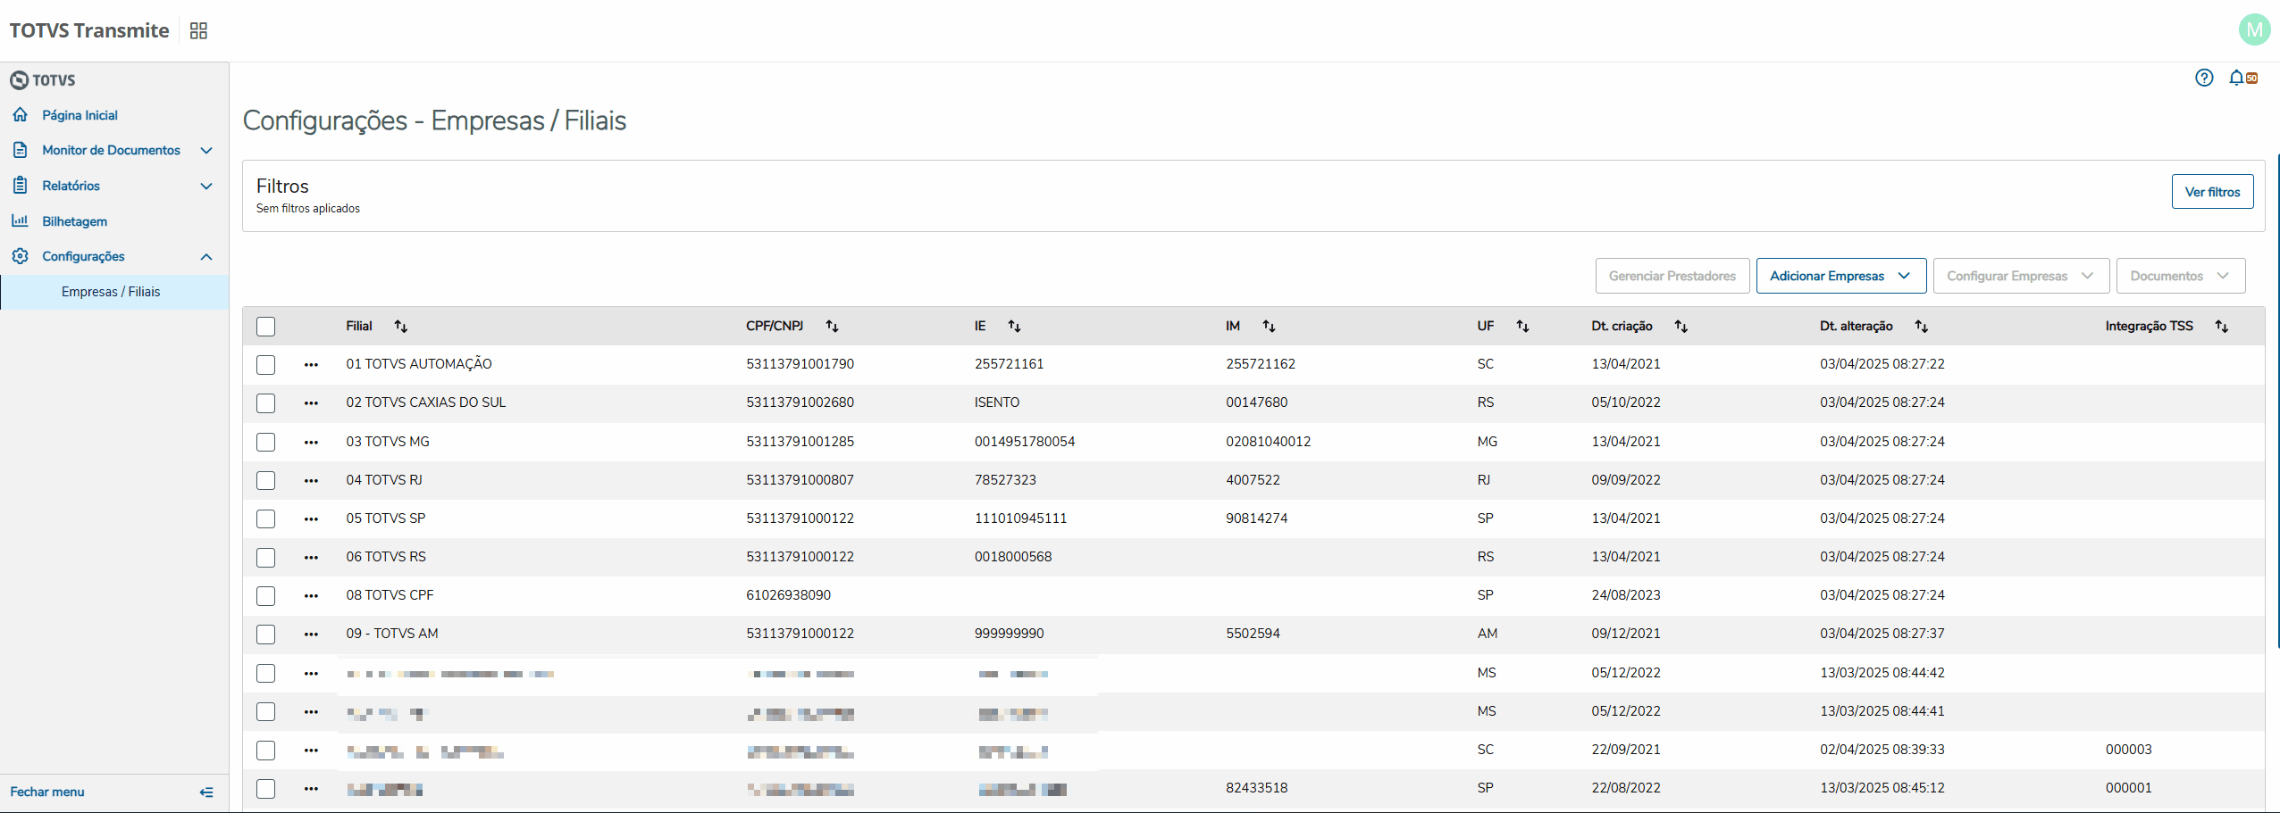
Task: Mark the 05 TOTVS SP row checkbox
Action: tap(265, 518)
